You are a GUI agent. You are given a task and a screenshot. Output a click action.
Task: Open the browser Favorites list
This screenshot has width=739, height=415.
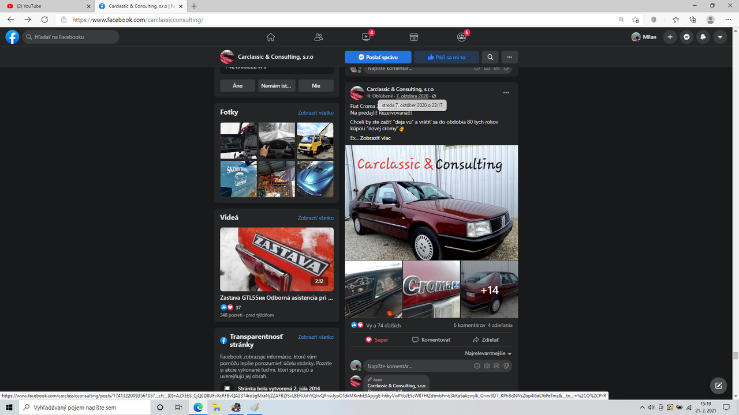click(x=675, y=20)
